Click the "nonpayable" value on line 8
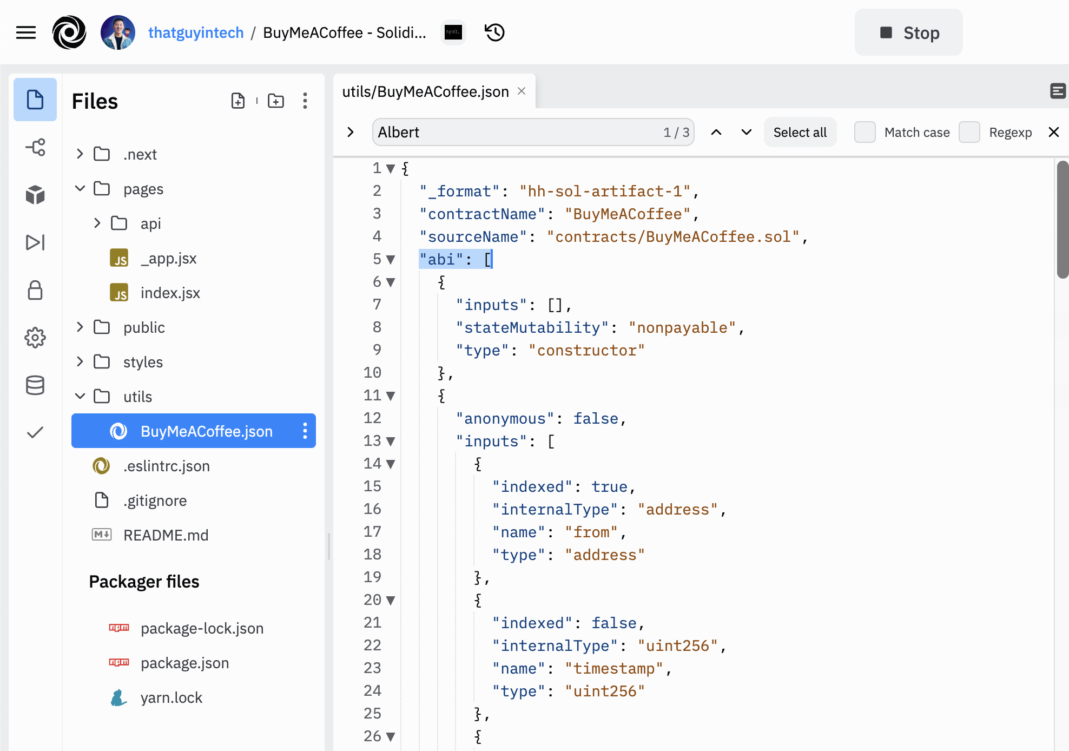Screen dimensions: 1069x751 point(682,328)
